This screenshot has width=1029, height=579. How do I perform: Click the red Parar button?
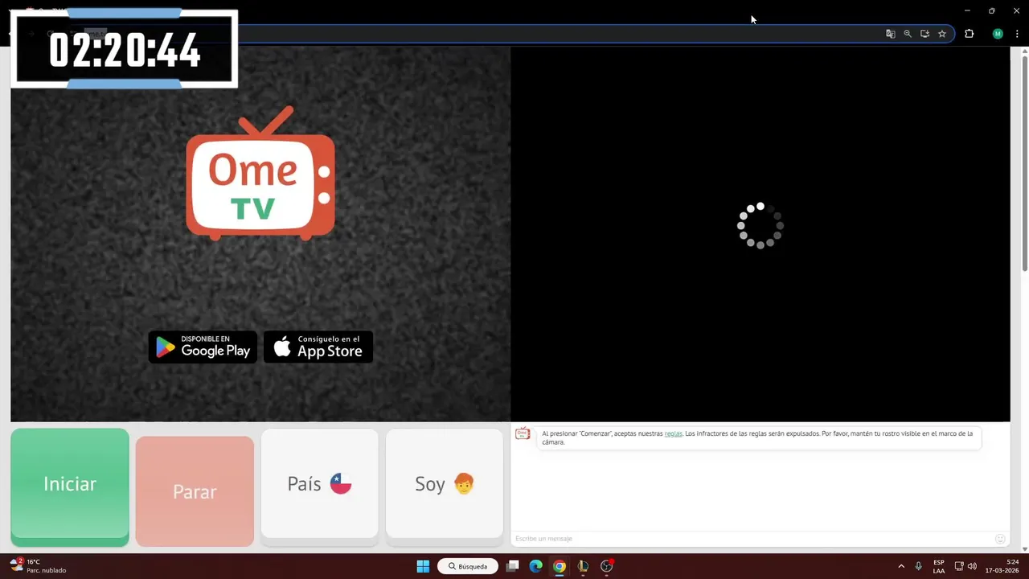pyautogui.click(x=195, y=491)
